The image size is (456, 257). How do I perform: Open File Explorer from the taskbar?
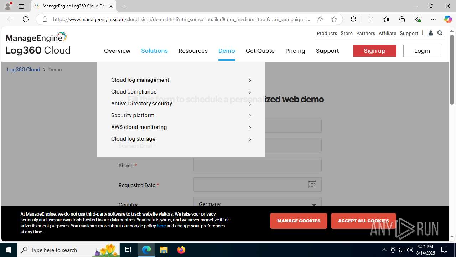164,250
